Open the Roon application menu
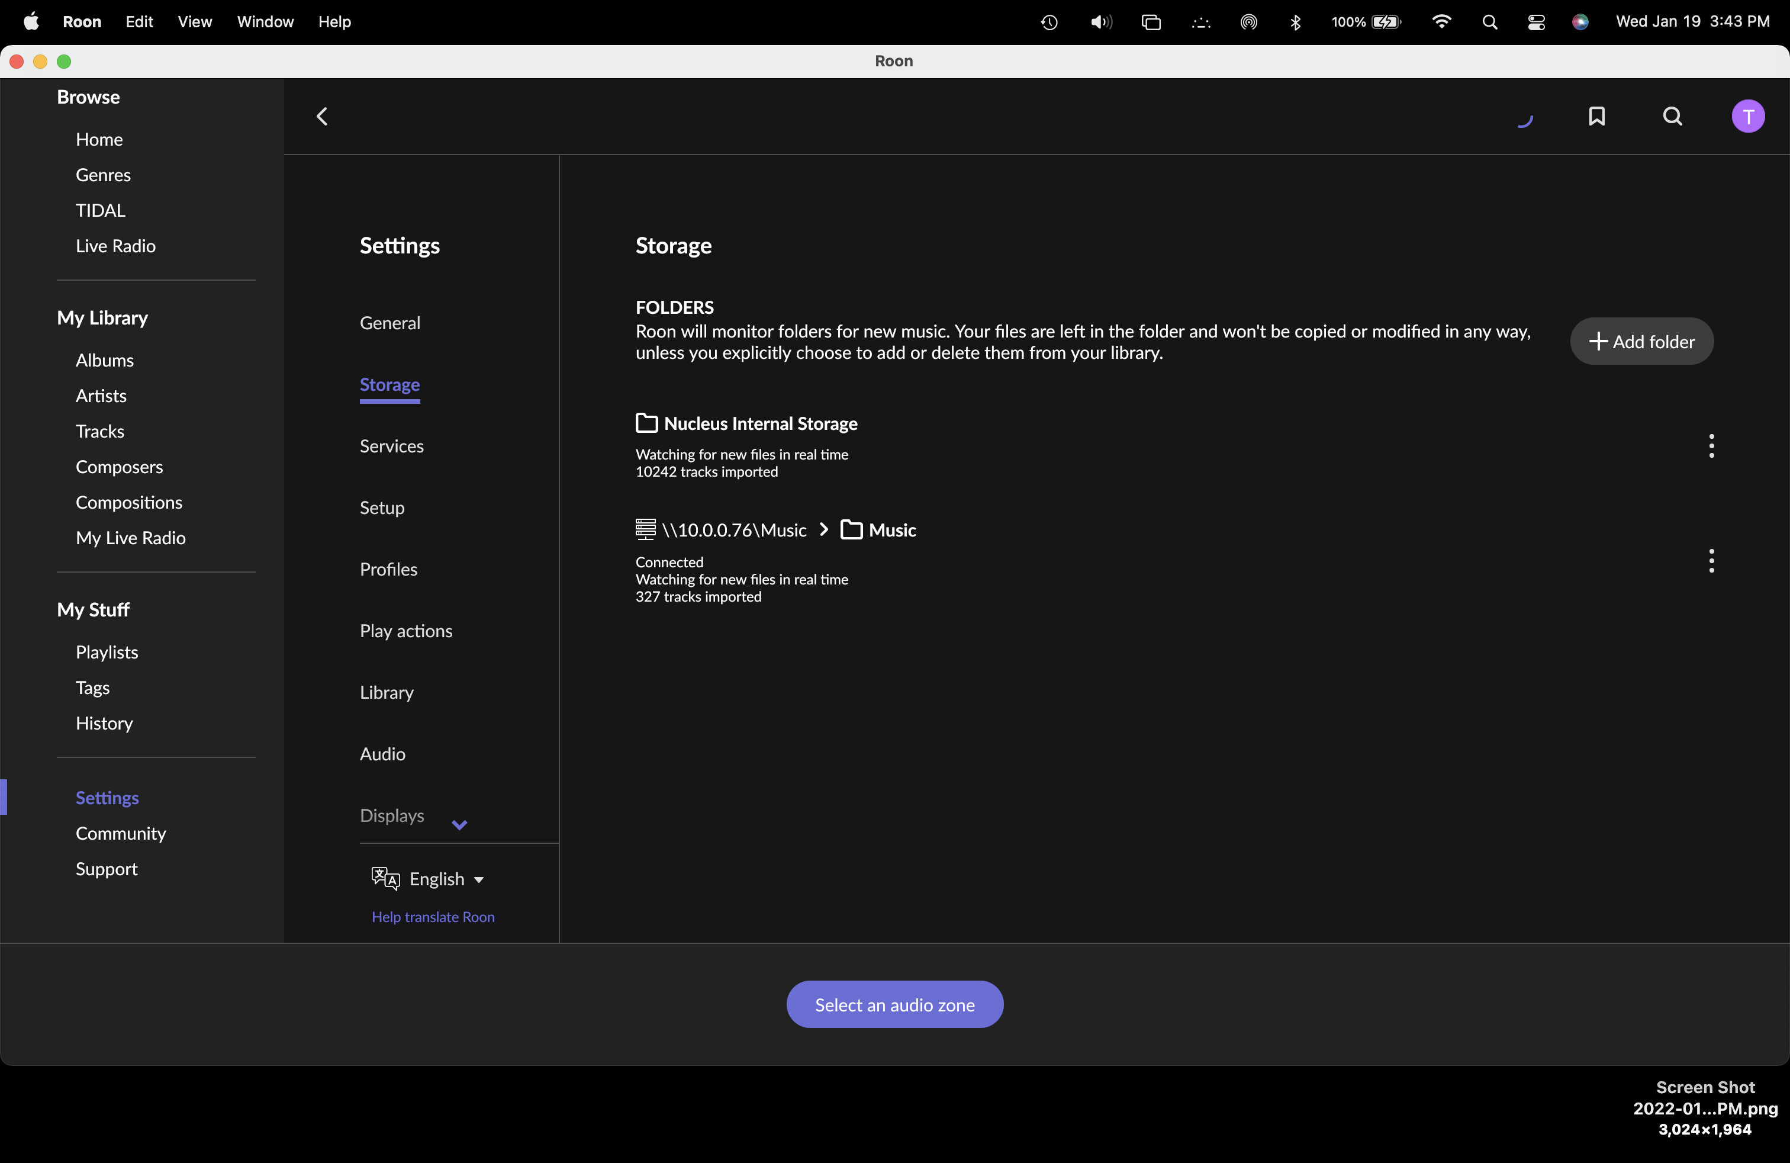Viewport: 1790px width, 1163px height. point(82,21)
